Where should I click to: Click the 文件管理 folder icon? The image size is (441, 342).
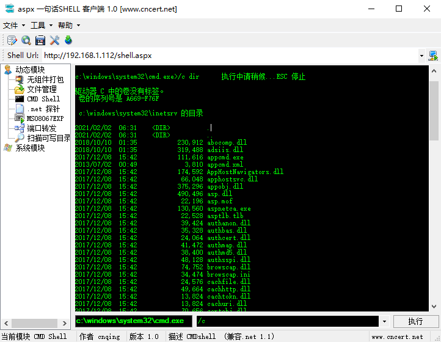point(20,89)
